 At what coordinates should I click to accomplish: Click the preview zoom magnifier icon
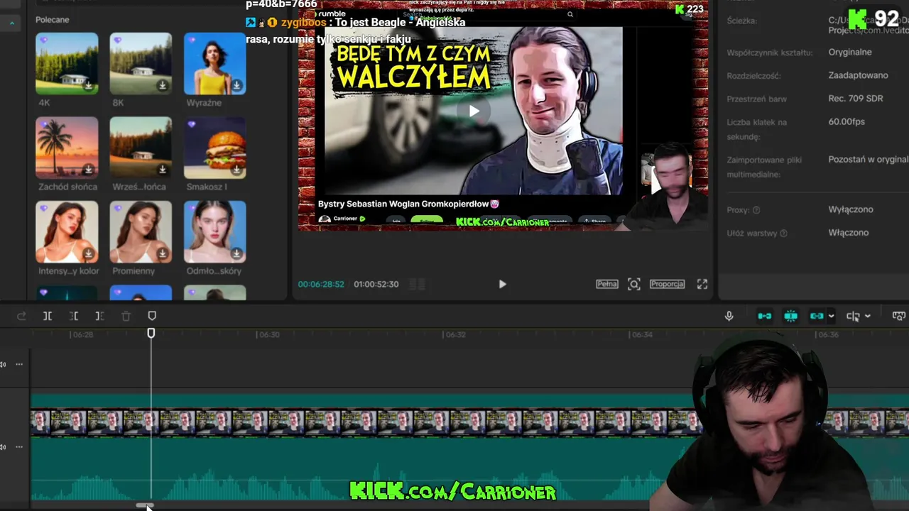coord(634,284)
